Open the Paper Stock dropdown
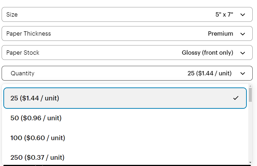This screenshot has width=257, height=166. tap(127, 53)
